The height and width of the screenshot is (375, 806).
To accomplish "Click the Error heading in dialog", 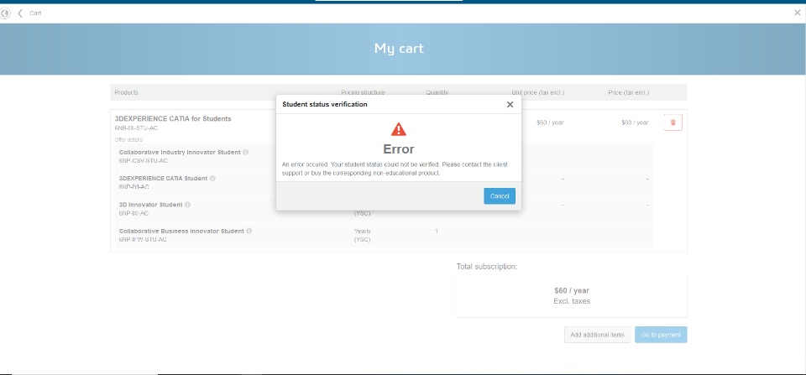I will click(398, 149).
